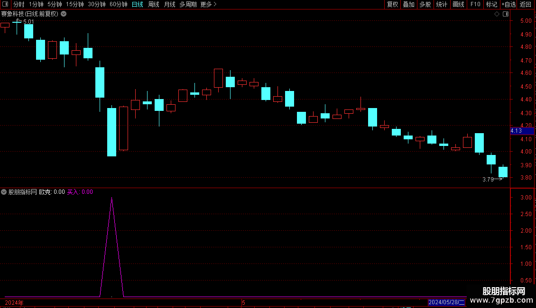Select the 日线 daily chart tab
Viewport: 536px width, 308px height.
pyautogui.click(x=138, y=4)
